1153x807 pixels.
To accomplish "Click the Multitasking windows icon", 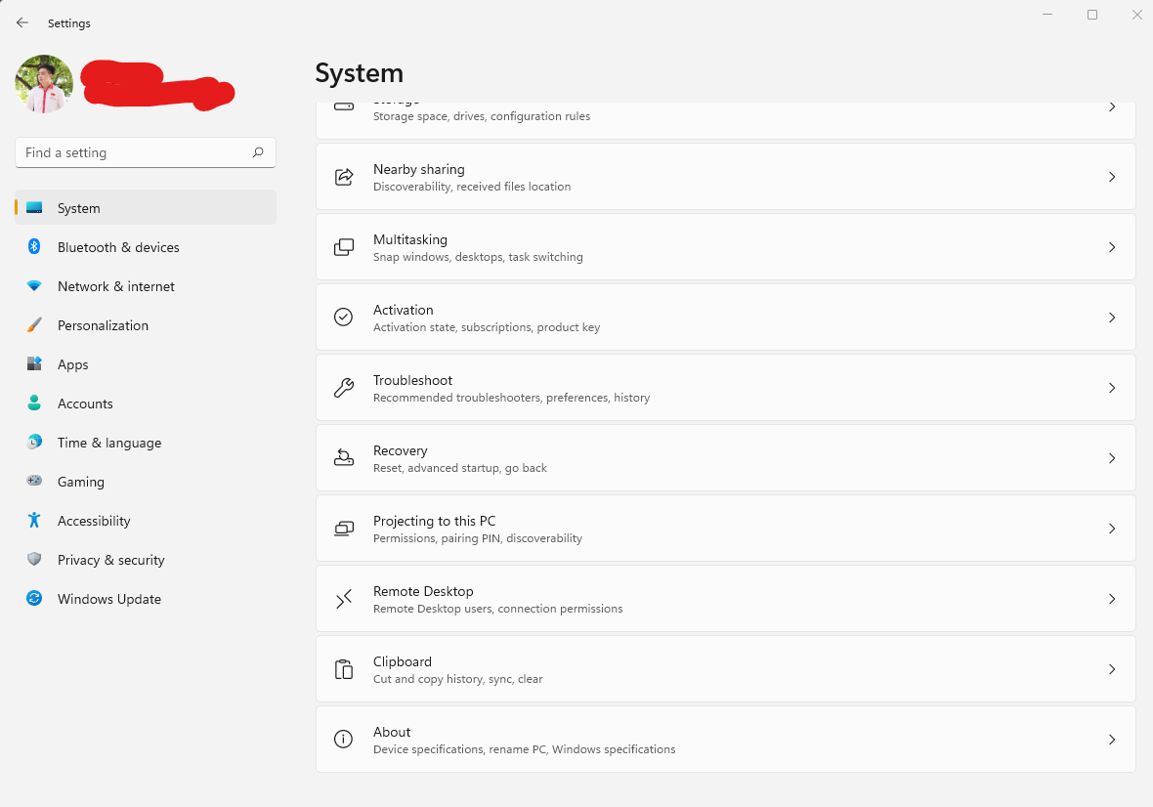I will pyautogui.click(x=344, y=247).
